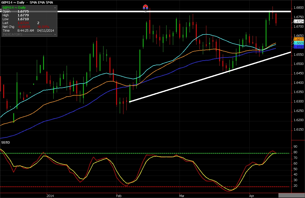Click the SSTO indicator label
Image resolution: width=305 pixels, height=198 pixels.
click(x=5, y=142)
